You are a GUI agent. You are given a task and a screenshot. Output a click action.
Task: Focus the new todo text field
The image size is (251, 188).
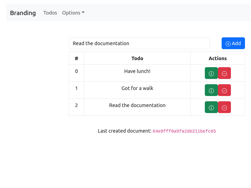139,43
